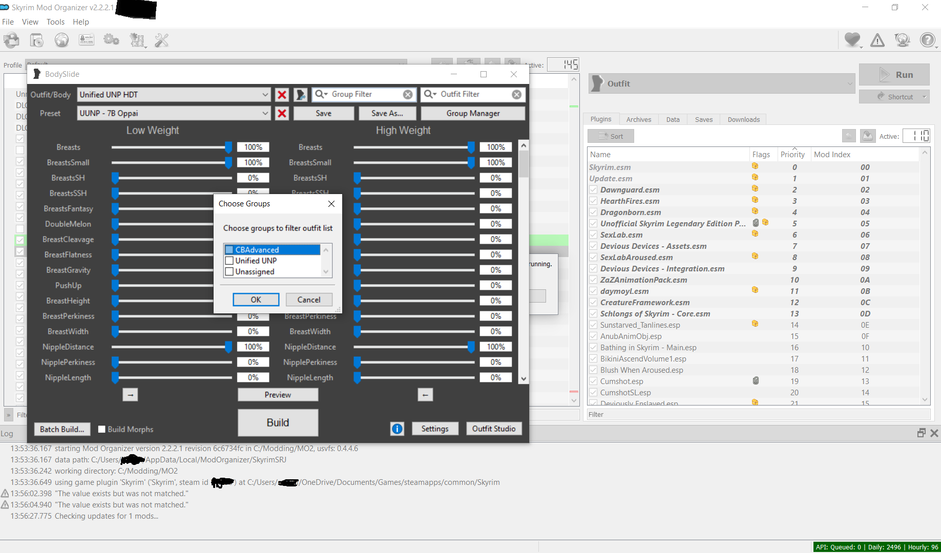The image size is (941, 553).
Task: Toggle the Dawnguard.esm plugin checkbox
Action: tap(593, 189)
